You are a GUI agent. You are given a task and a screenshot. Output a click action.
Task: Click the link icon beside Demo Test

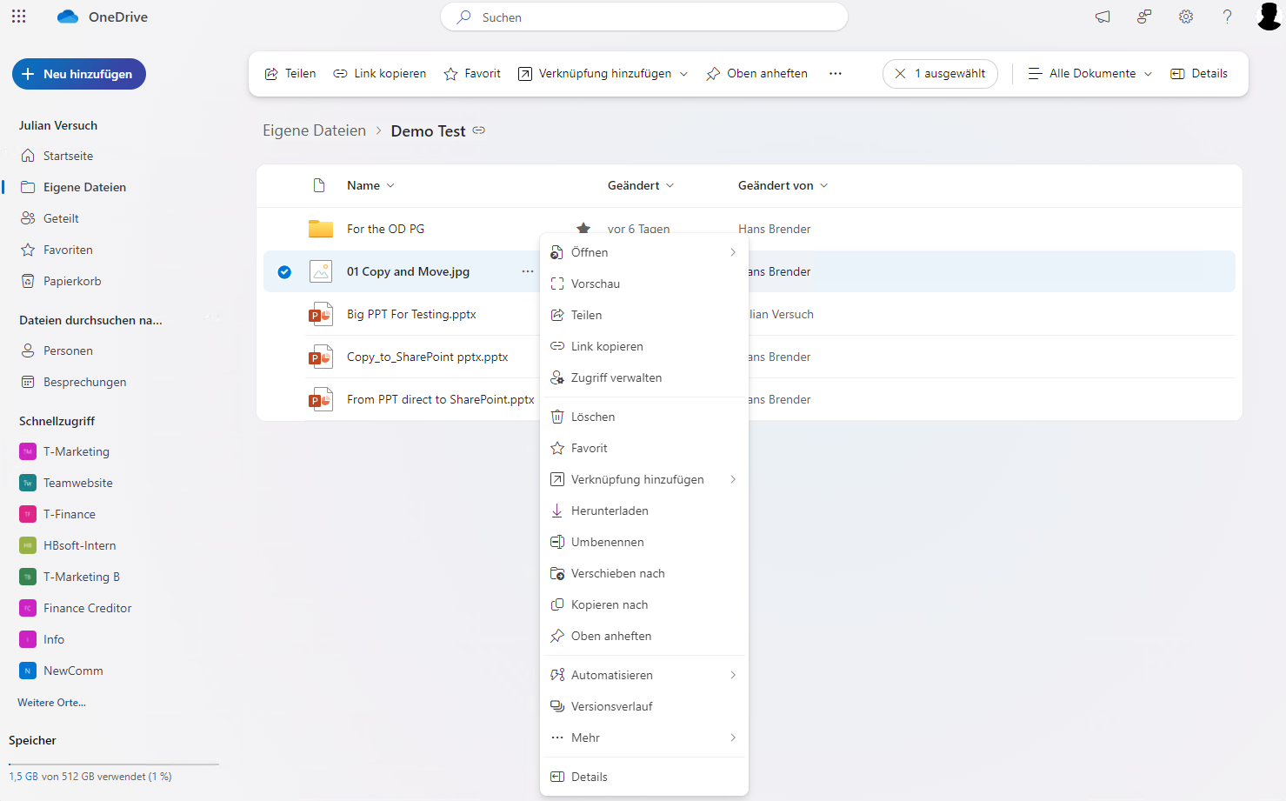tap(479, 130)
